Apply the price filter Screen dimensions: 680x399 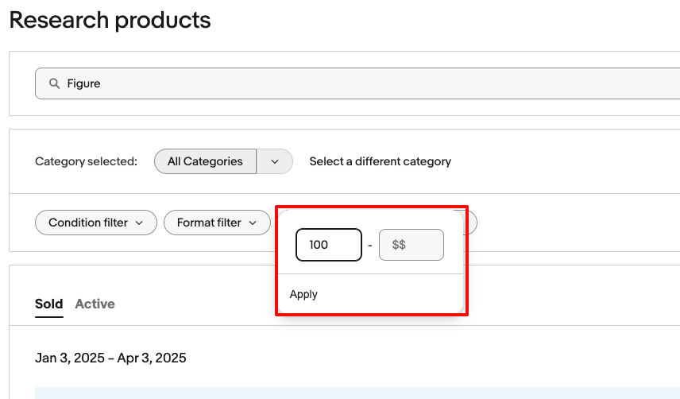pos(303,294)
